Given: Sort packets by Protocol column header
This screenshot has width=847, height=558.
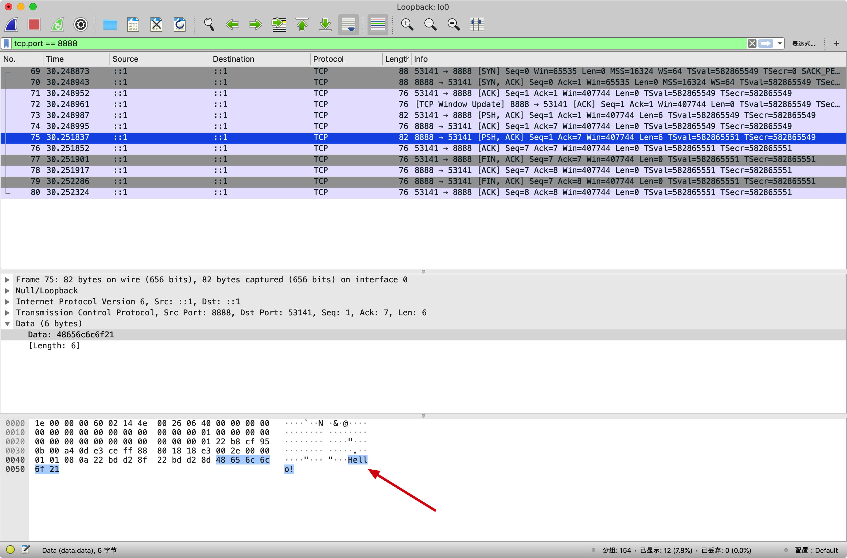Looking at the screenshot, I should (328, 59).
